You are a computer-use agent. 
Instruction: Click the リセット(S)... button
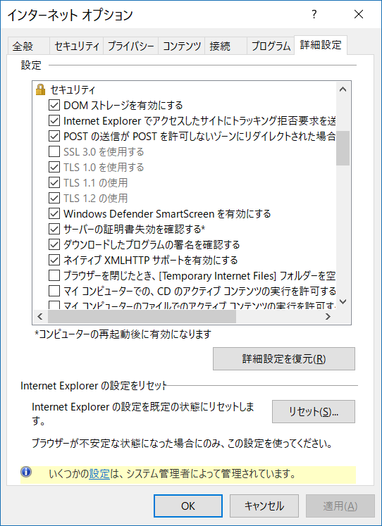[x=313, y=411]
